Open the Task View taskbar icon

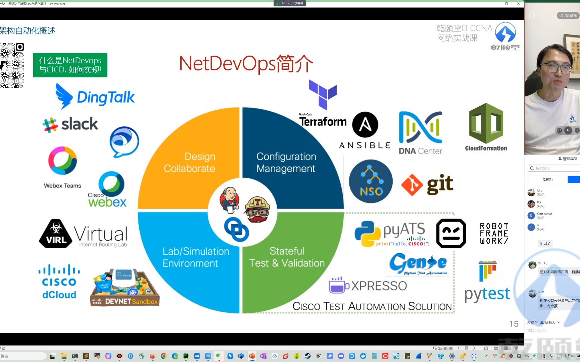[52, 356]
